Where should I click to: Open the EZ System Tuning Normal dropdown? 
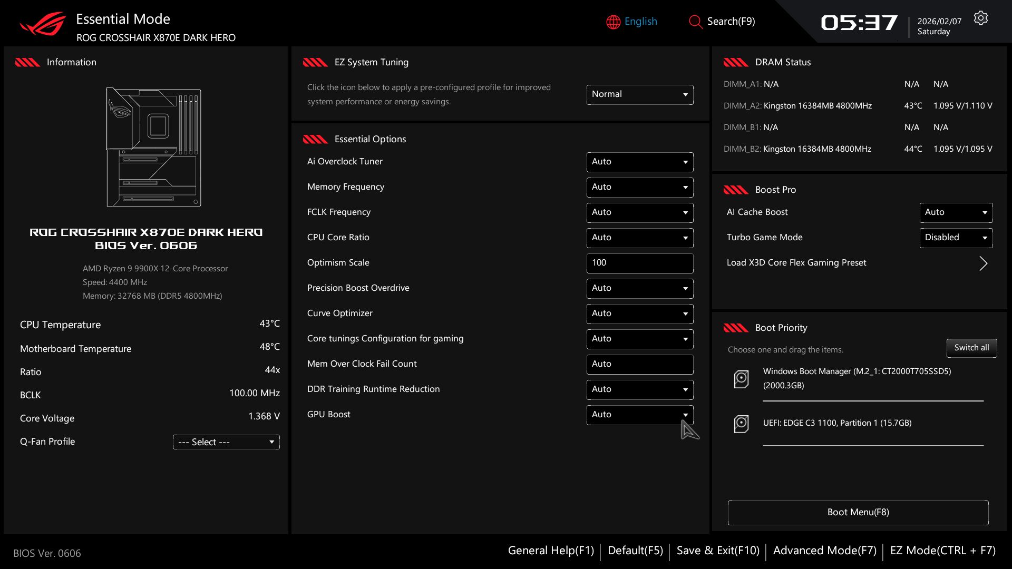coord(639,94)
